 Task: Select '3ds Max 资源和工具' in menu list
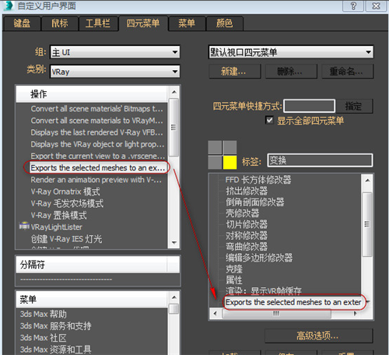point(55,350)
